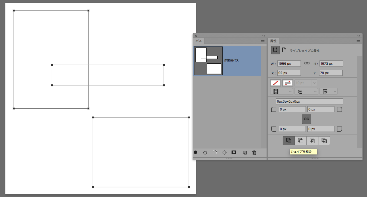367x197 pixels.
Task: Click stroke path with brush icon
Action: (x=205, y=153)
